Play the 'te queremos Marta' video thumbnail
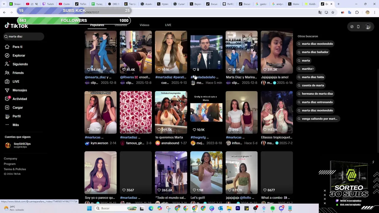The width and height of the screenshot is (379, 213). (171, 112)
